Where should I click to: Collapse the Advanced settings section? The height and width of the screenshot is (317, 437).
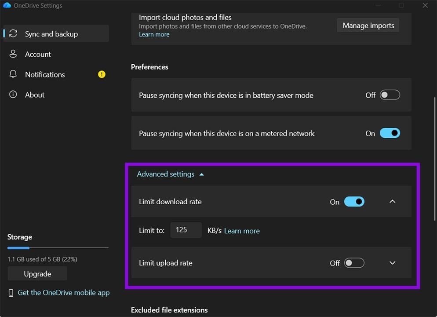coord(170,174)
